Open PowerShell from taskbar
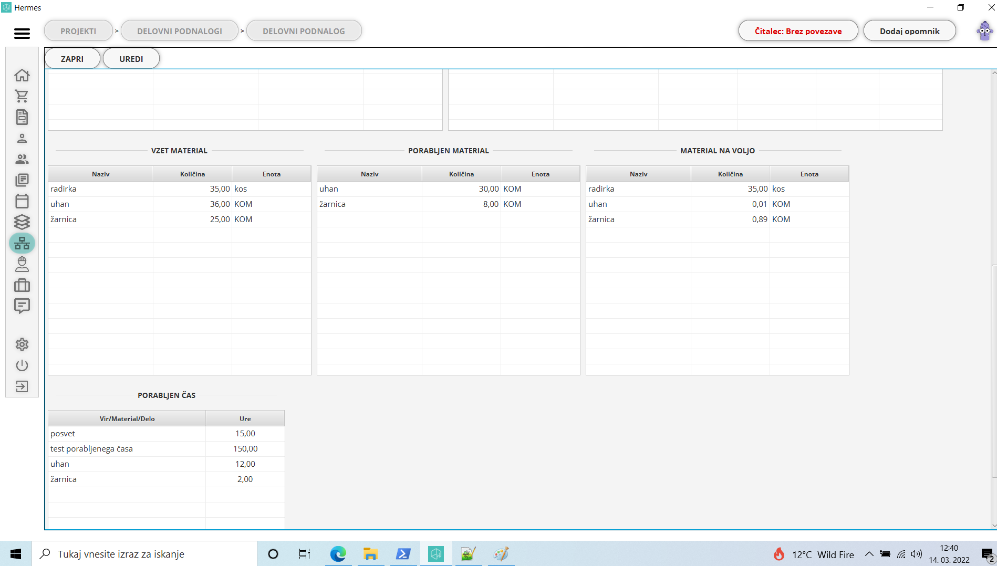 [403, 554]
